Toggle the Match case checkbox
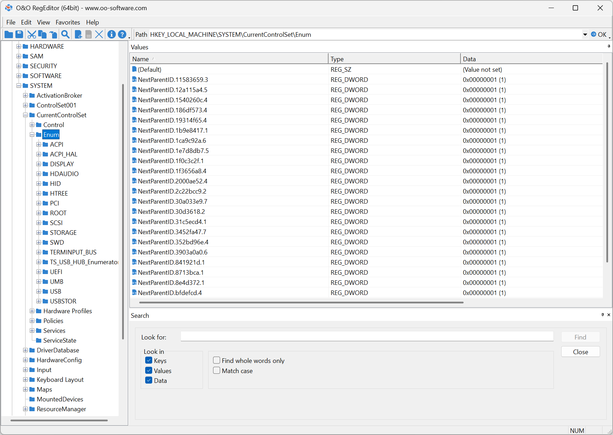This screenshot has height=435, width=613. pos(217,371)
